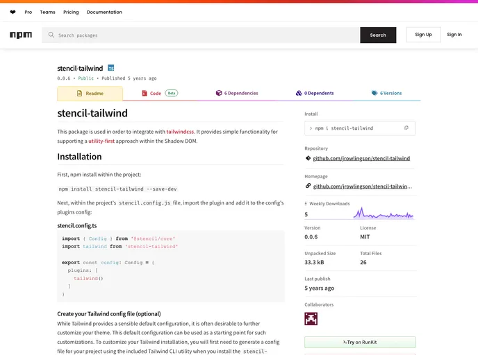Click the Total Files value 26
Image resolution: width=478 pixels, height=355 pixels.
363,262
